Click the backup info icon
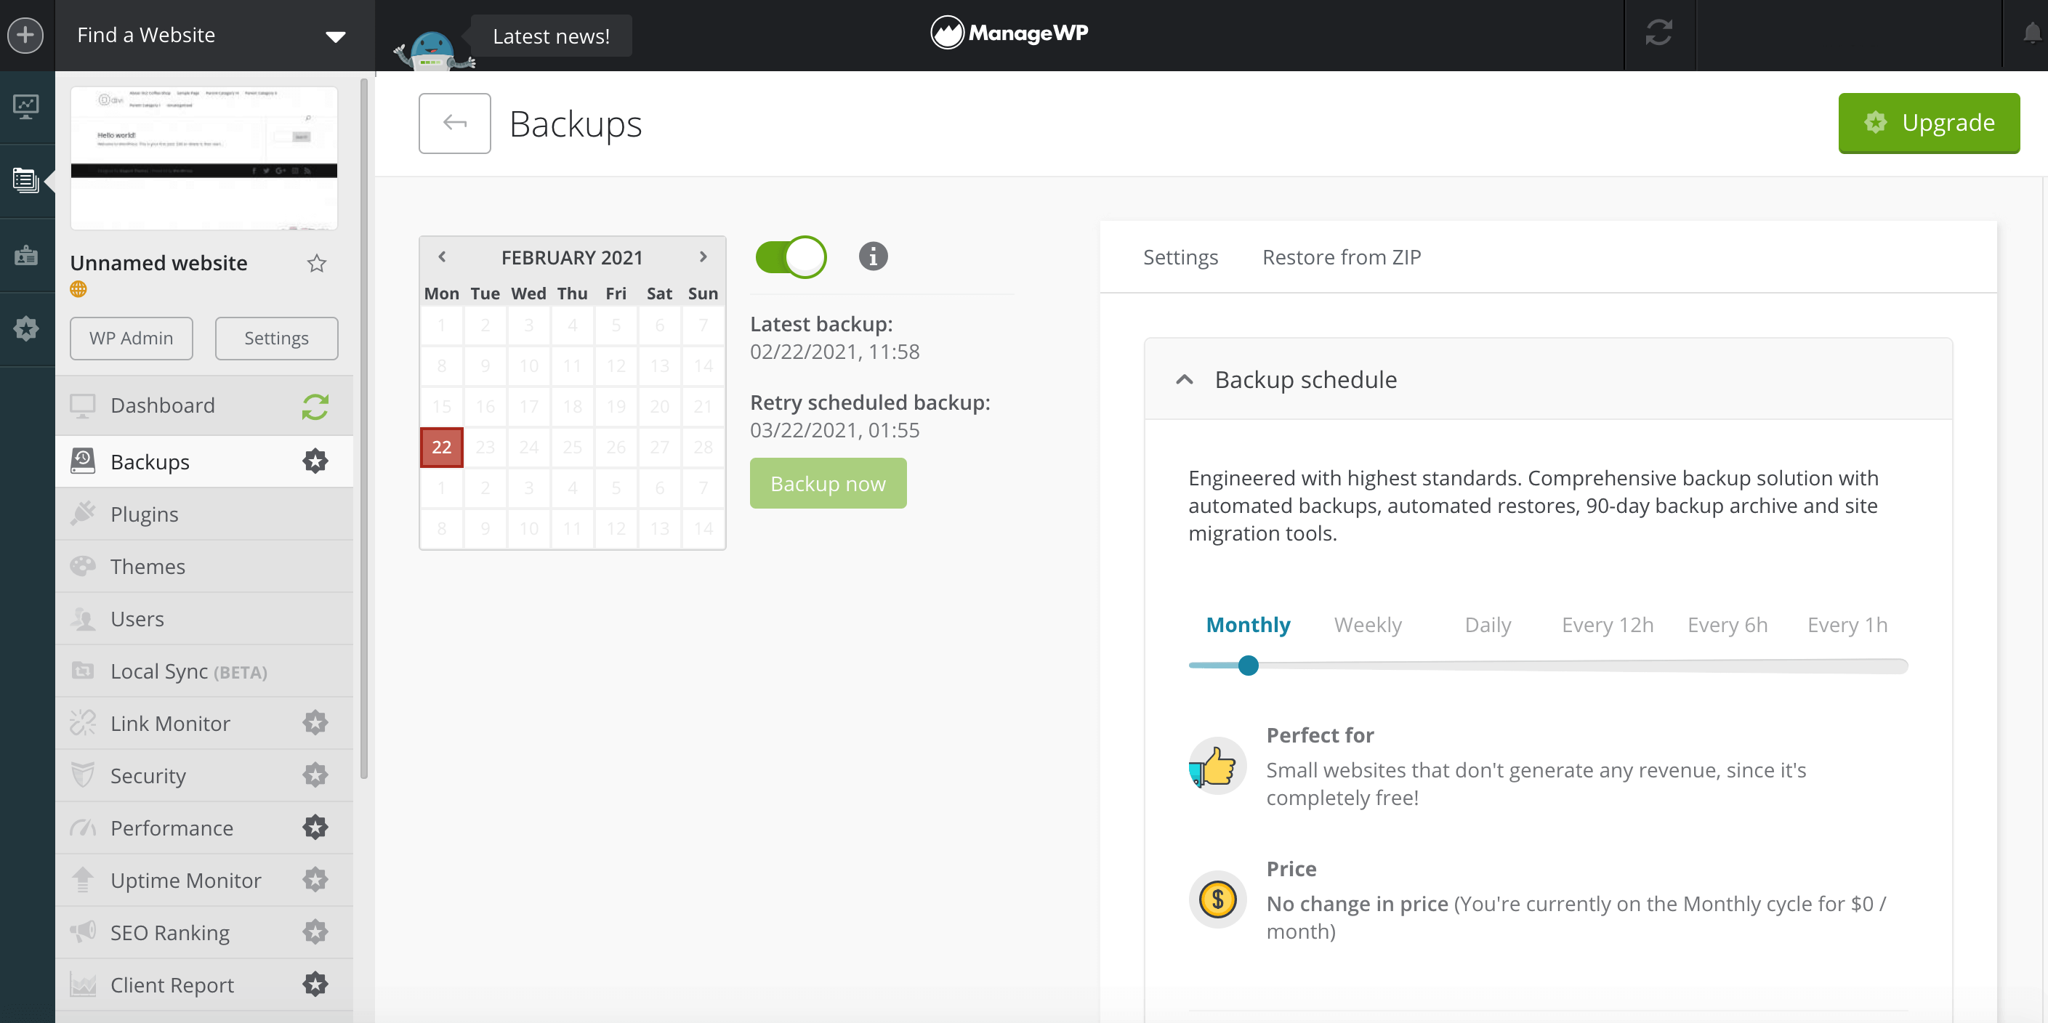 point(872,256)
